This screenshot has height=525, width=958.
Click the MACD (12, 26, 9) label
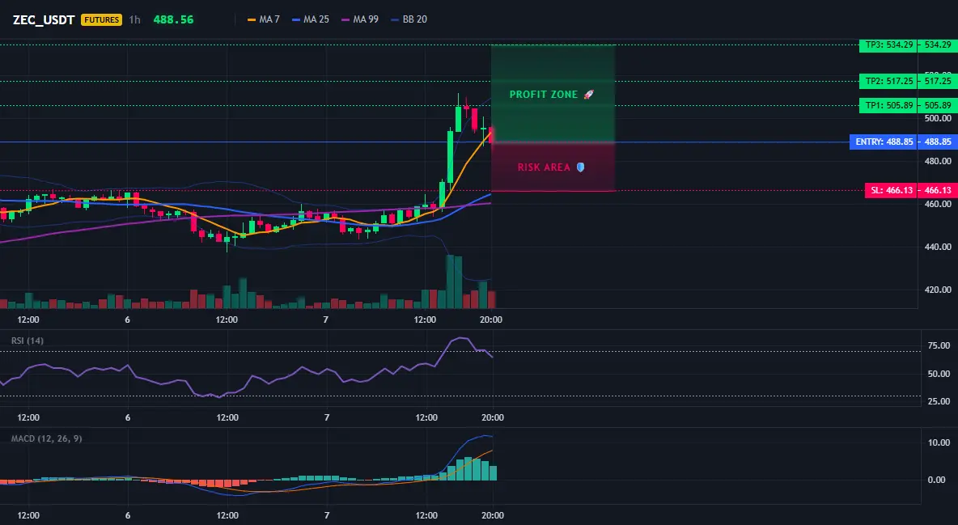point(46,438)
